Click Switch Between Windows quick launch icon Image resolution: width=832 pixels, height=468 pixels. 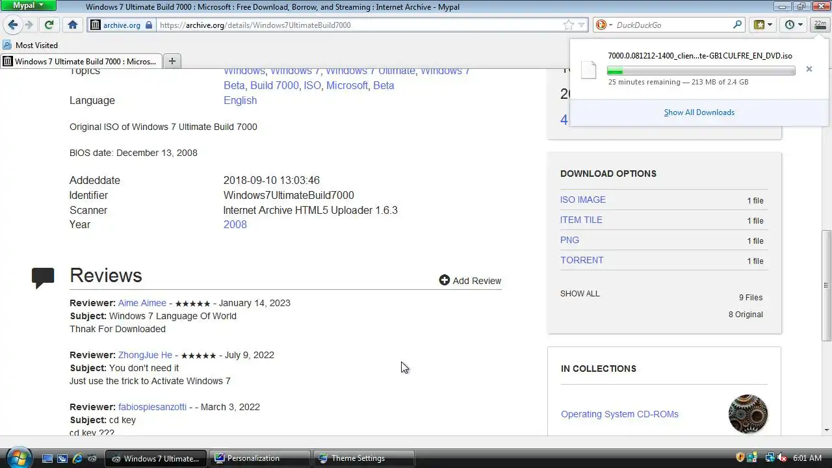tap(62, 458)
